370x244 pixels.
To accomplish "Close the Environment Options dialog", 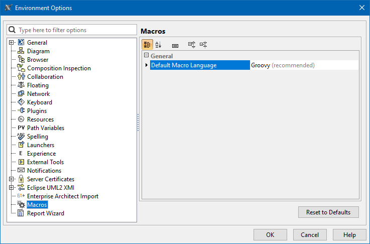I will click(362, 8).
